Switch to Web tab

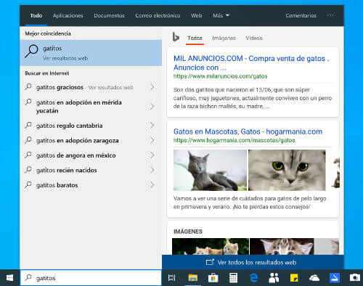point(196,15)
